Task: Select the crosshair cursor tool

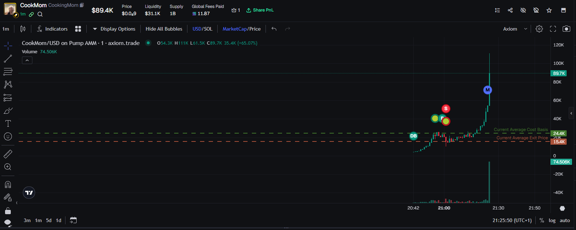Action: click(8, 46)
